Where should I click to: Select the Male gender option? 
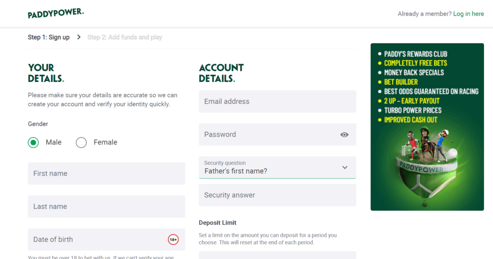33,142
